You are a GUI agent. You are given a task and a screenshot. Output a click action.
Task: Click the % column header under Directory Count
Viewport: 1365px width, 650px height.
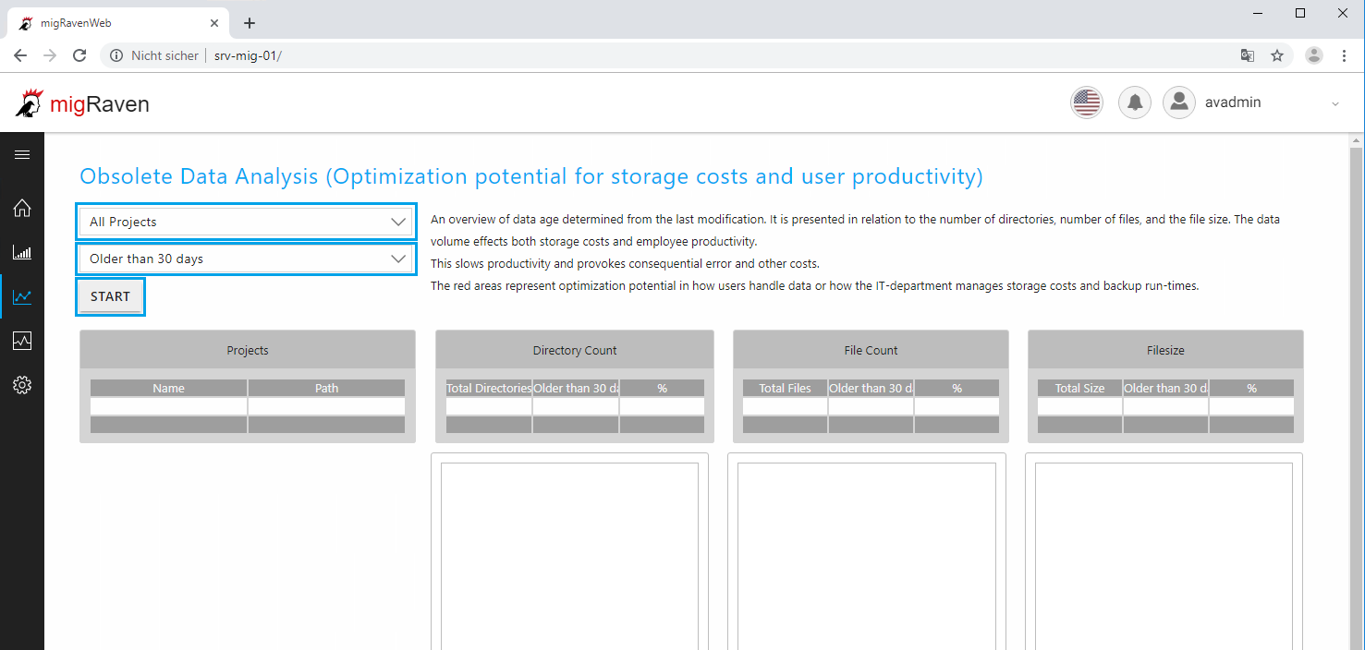(x=662, y=388)
